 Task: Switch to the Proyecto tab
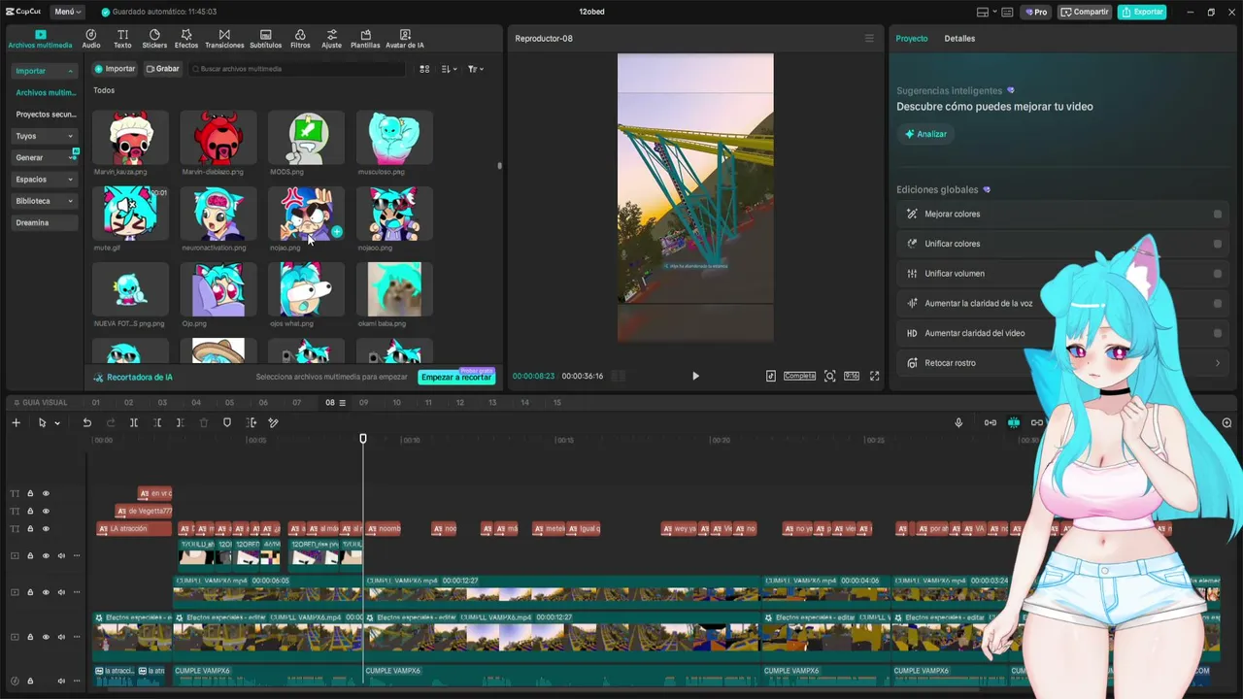(x=912, y=39)
